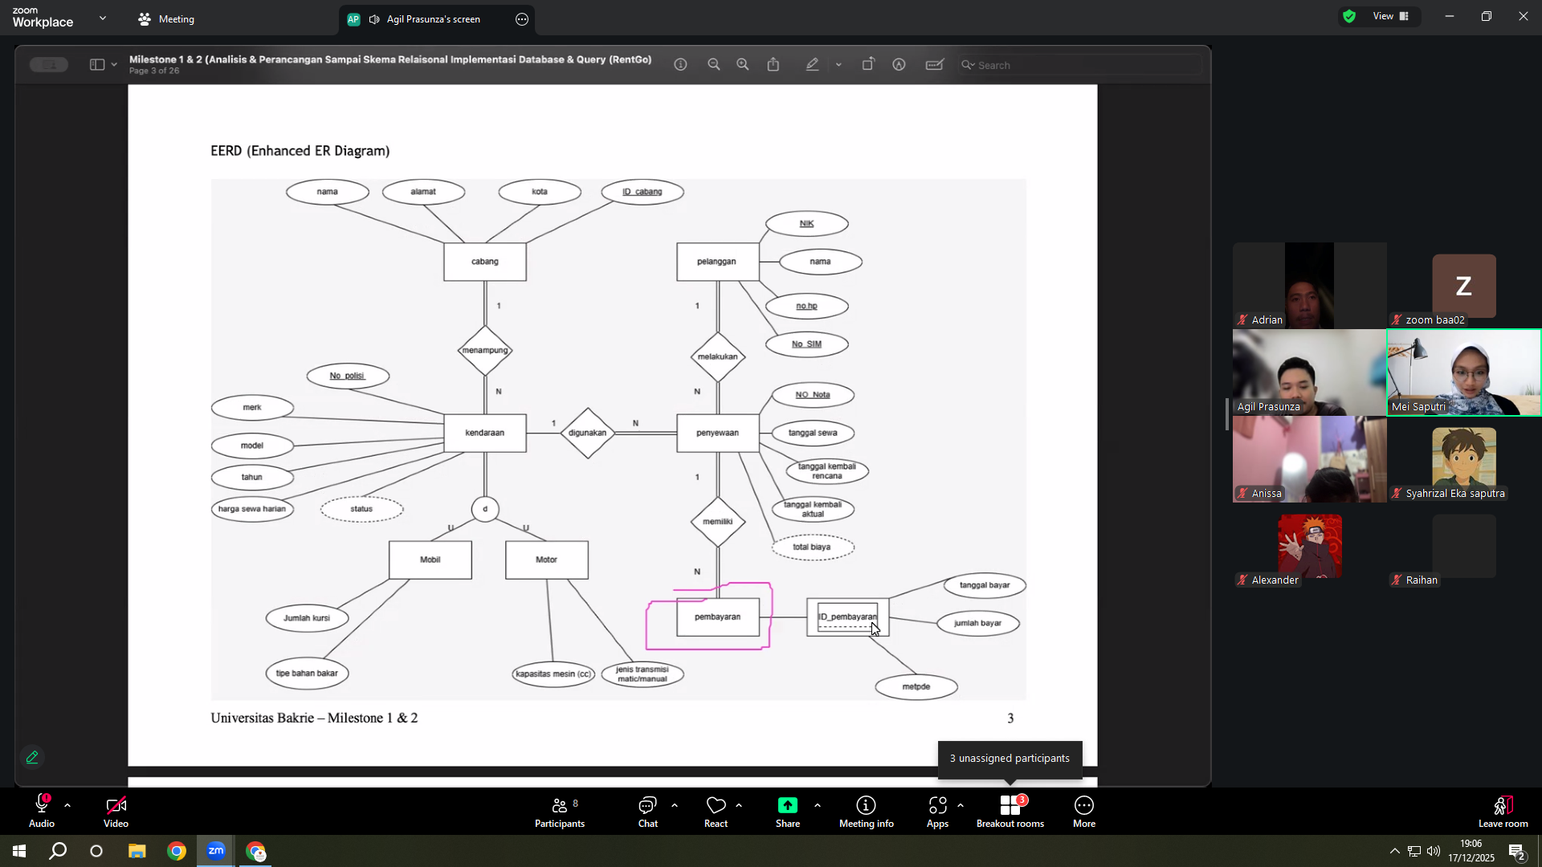Expand the chevron next to Chat
The image size is (1542, 867).
coord(675,805)
